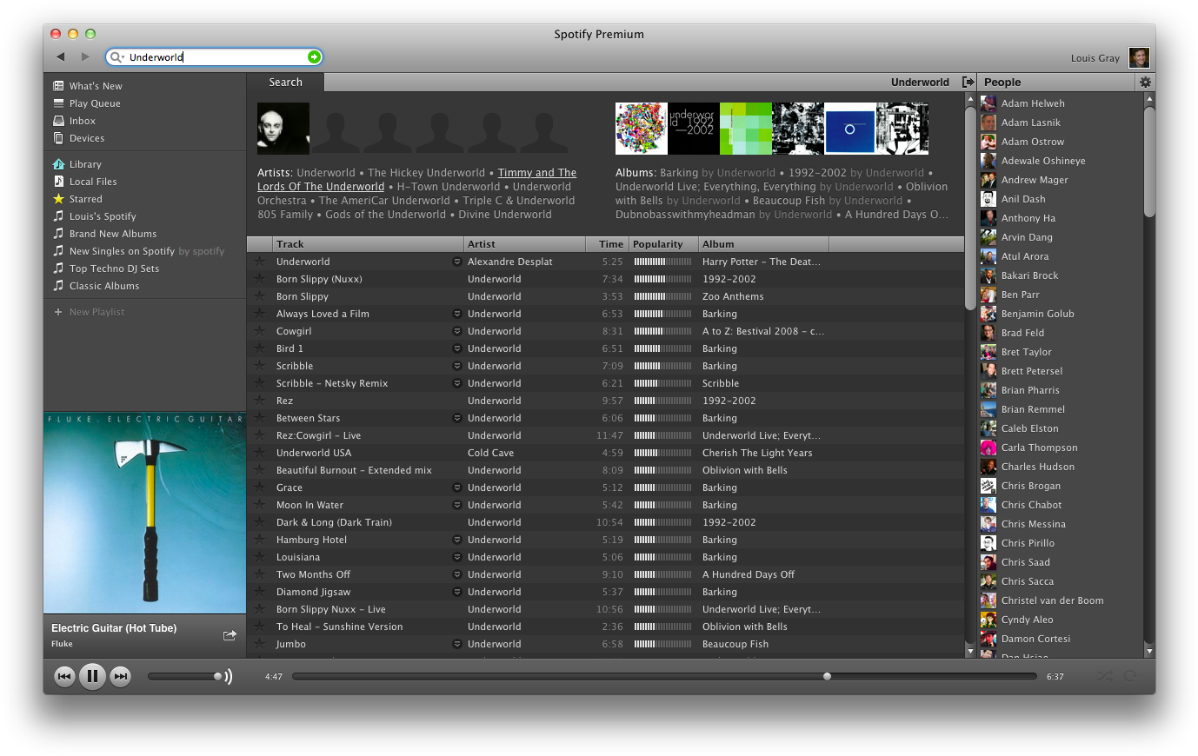Expand dropdown on Hamburg Hotel
This screenshot has width=1198, height=756.
pyautogui.click(x=456, y=540)
